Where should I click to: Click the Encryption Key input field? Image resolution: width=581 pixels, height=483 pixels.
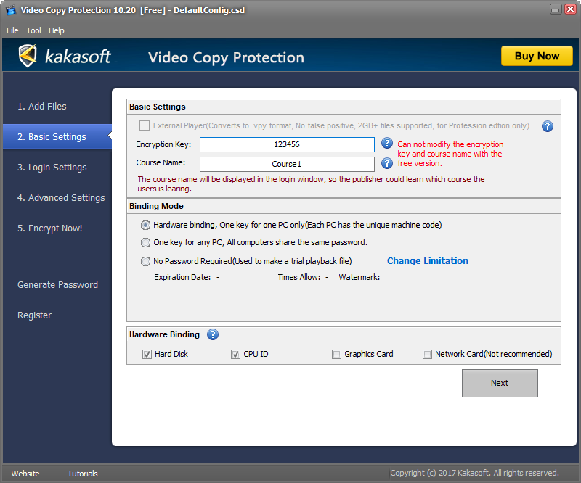point(287,144)
